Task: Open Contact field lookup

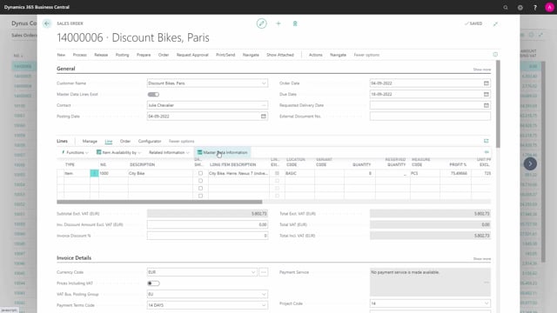Action: pyautogui.click(x=264, y=105)
